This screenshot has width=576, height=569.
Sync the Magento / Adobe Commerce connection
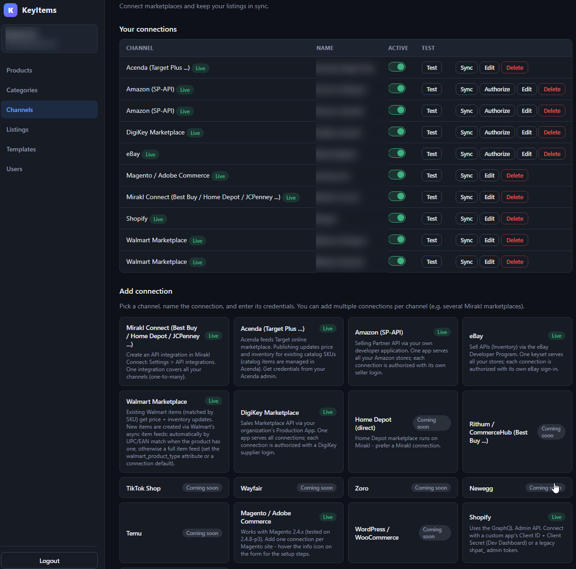[x=467, y=175]
